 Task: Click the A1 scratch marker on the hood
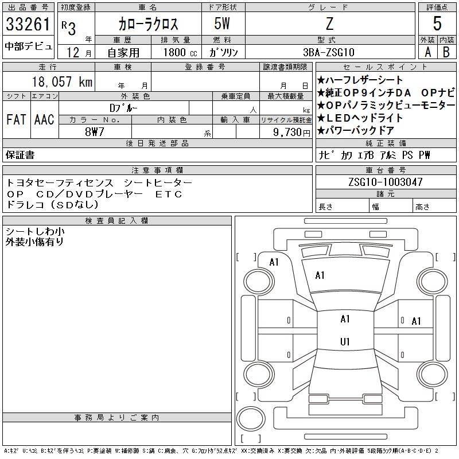[x=320, y=275]
